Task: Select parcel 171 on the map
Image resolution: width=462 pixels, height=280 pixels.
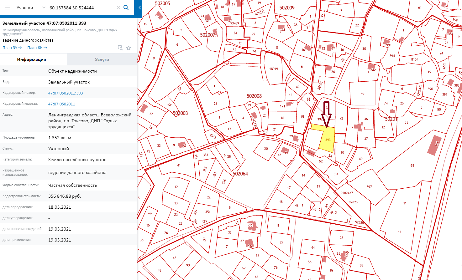Action: coord(282,106)
